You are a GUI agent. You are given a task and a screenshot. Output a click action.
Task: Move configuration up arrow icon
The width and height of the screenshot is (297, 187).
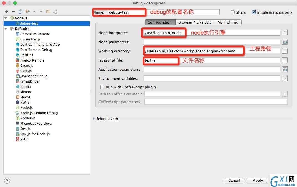click(x=34, y=12)
